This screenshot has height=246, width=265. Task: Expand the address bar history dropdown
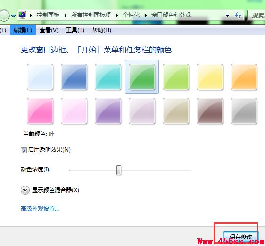click(x=227, y=16)
